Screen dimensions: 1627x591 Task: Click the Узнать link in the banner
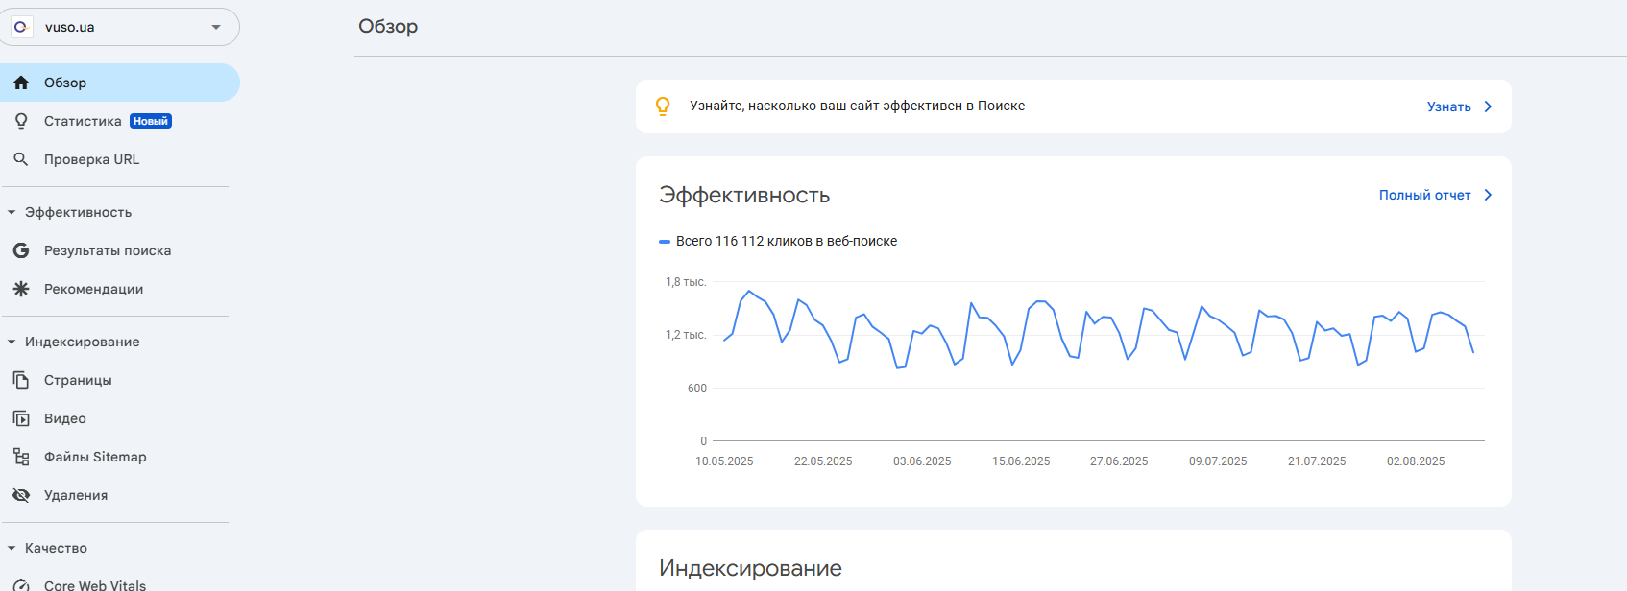pyautogui.click(x=1448, y=106)
